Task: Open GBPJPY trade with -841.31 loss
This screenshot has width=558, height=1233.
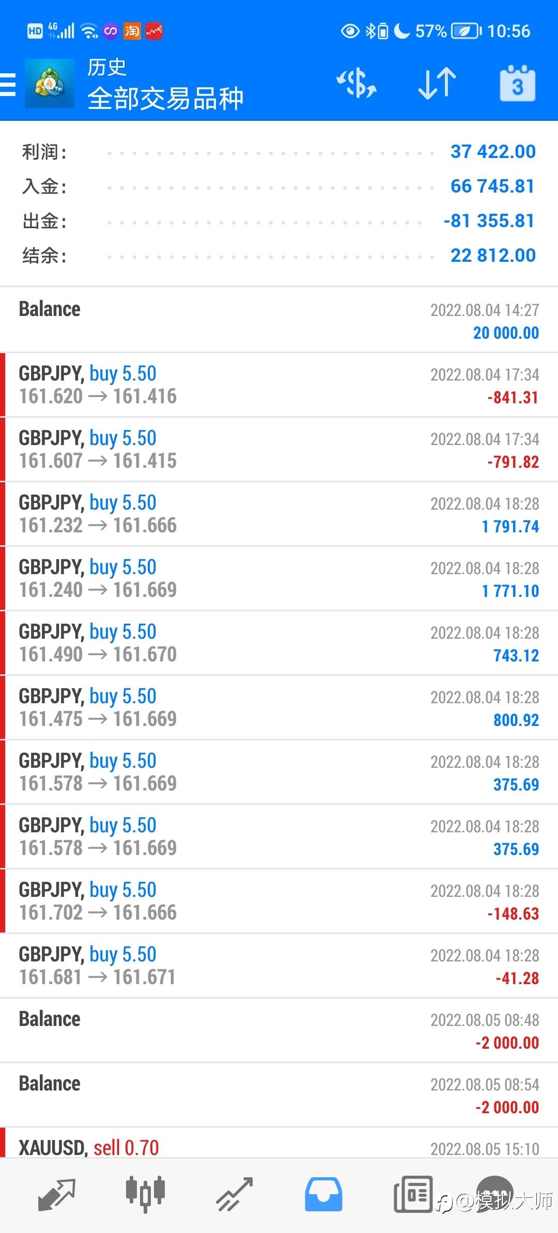Action: pyautogui.click(x=279, y=385)
